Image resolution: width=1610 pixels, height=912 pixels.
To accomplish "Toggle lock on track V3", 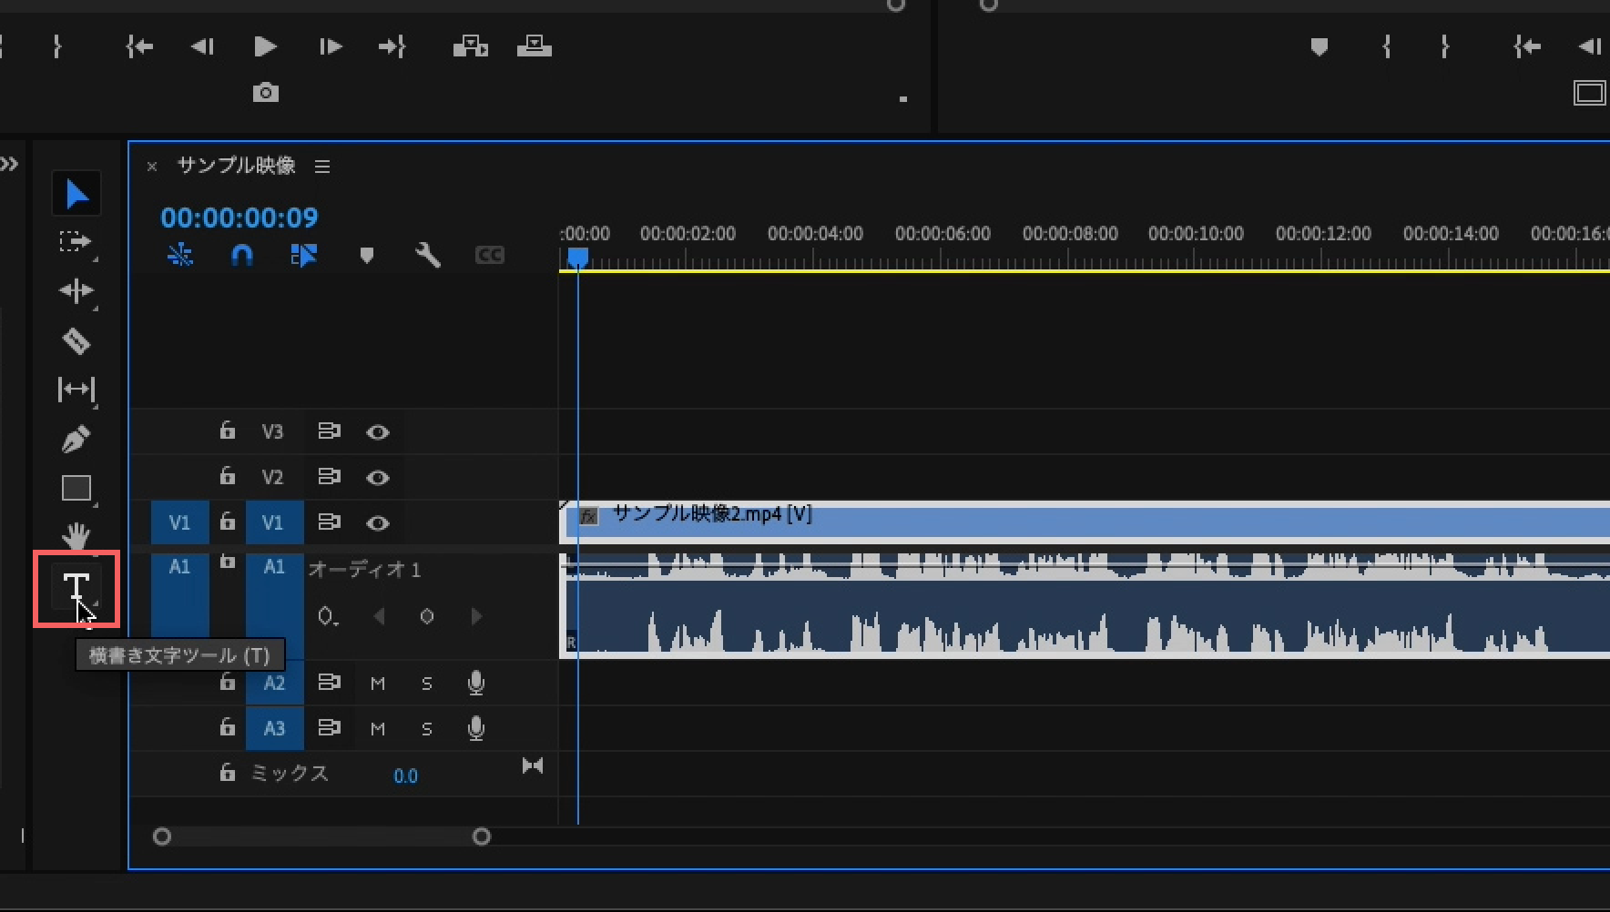I will pyautogui.click(x=227, y=431).
